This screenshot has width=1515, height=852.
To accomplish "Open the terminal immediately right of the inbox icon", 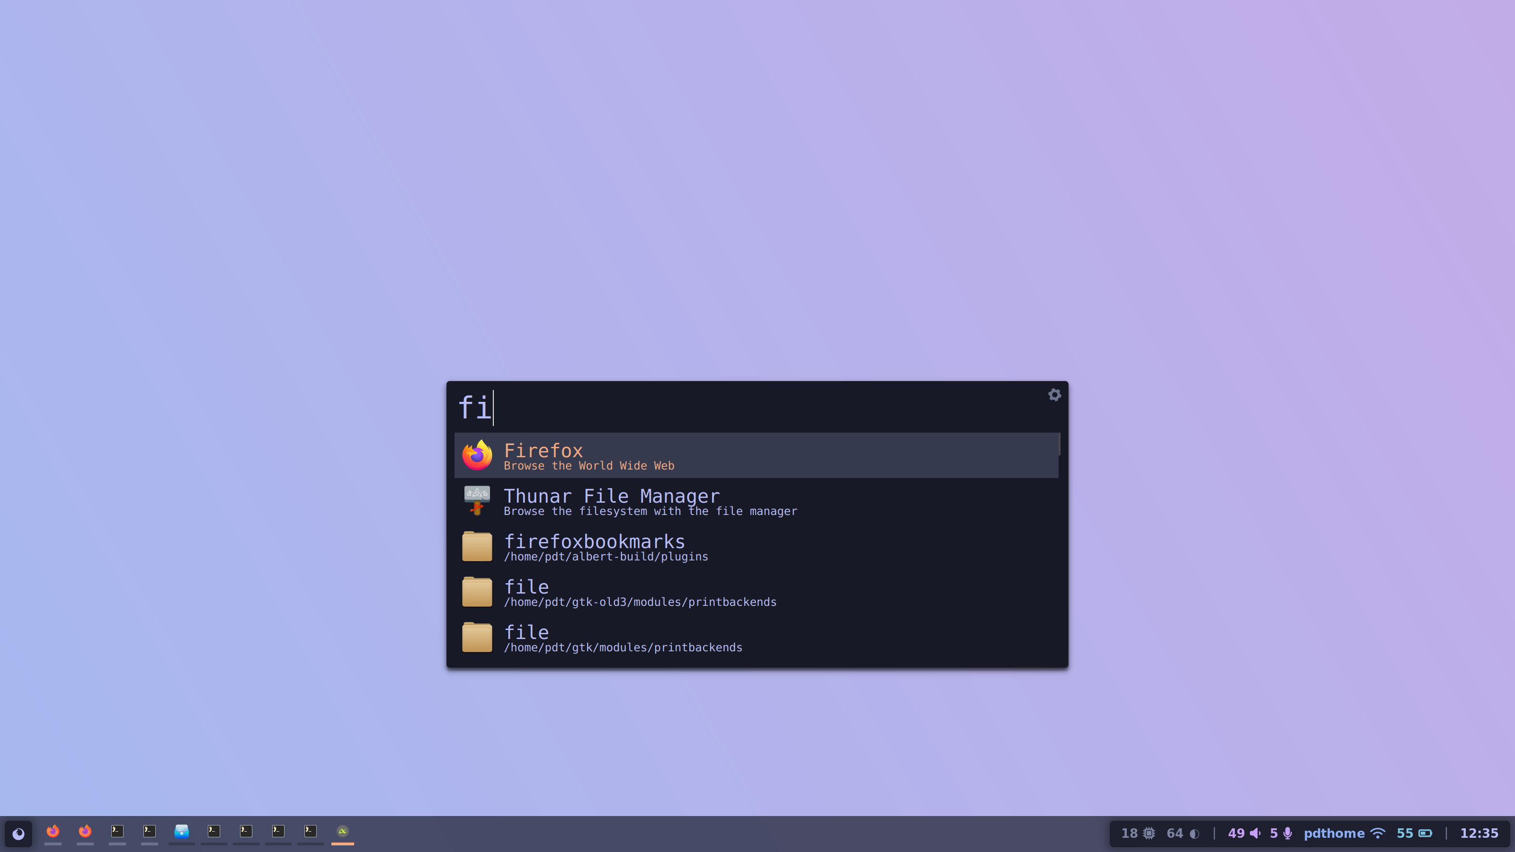I will pos(214,832).
